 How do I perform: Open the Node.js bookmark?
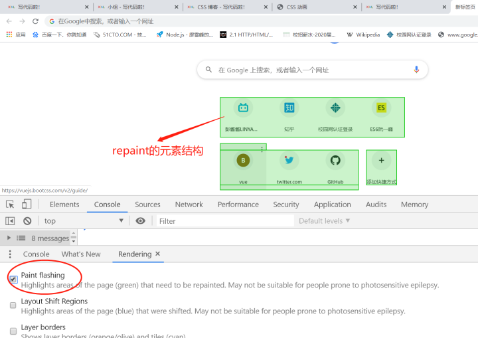(x=185, y=35)
